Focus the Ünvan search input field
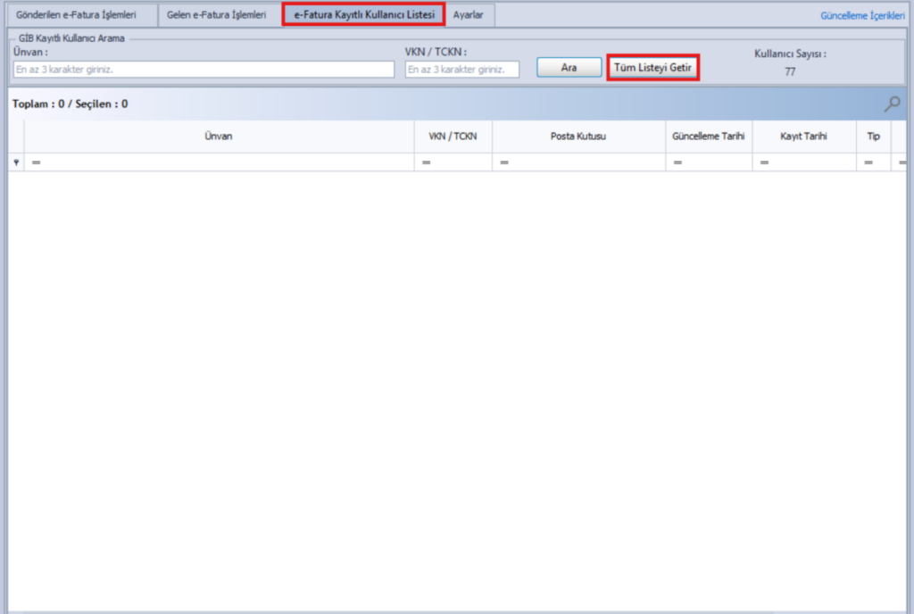914x614 pixels. coord(204,70)
